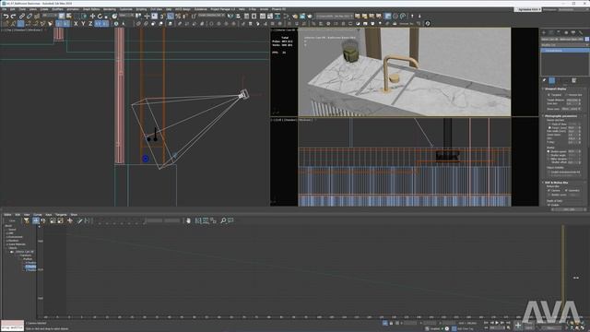Open the named selection sets dropdown

(211, 16)
